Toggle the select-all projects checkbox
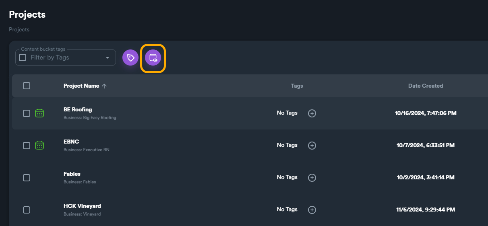This screenshot has height=226, width=488. pyautogui.click(x=27, y=86)
